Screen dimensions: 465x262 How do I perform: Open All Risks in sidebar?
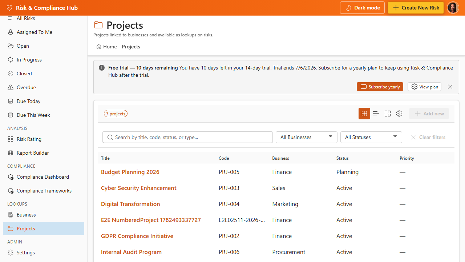(44, 18)
